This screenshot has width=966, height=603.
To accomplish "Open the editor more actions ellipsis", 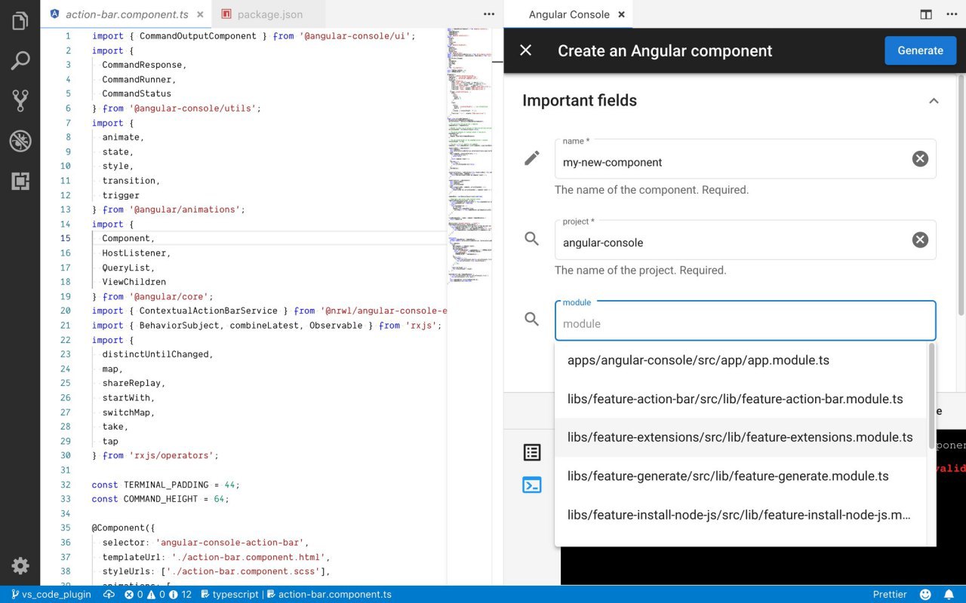I will pos(489,14).
